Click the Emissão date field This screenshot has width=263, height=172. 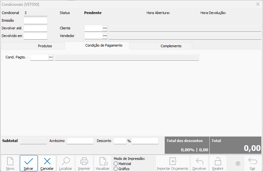[35, 21]
